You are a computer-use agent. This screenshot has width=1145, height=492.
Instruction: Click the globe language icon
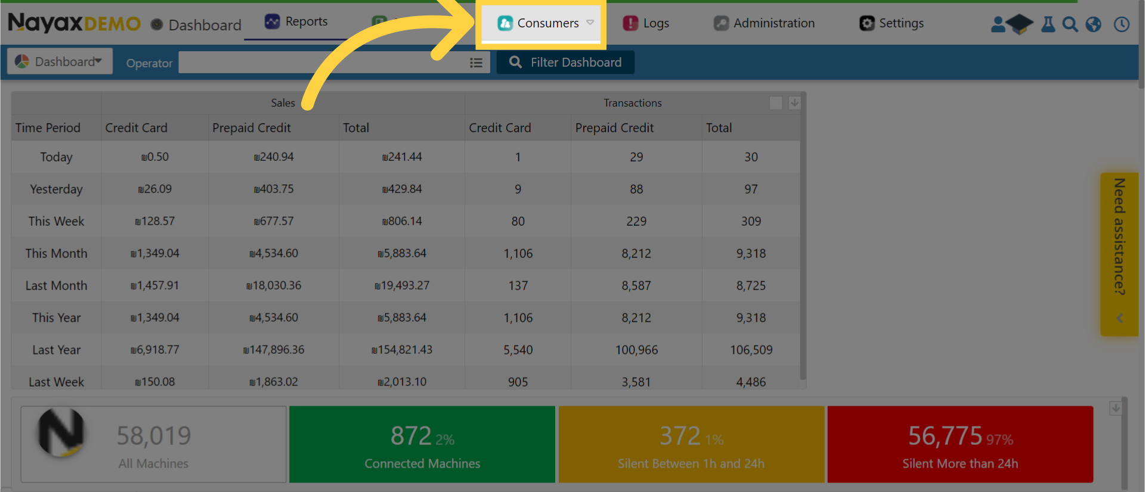1093,24
